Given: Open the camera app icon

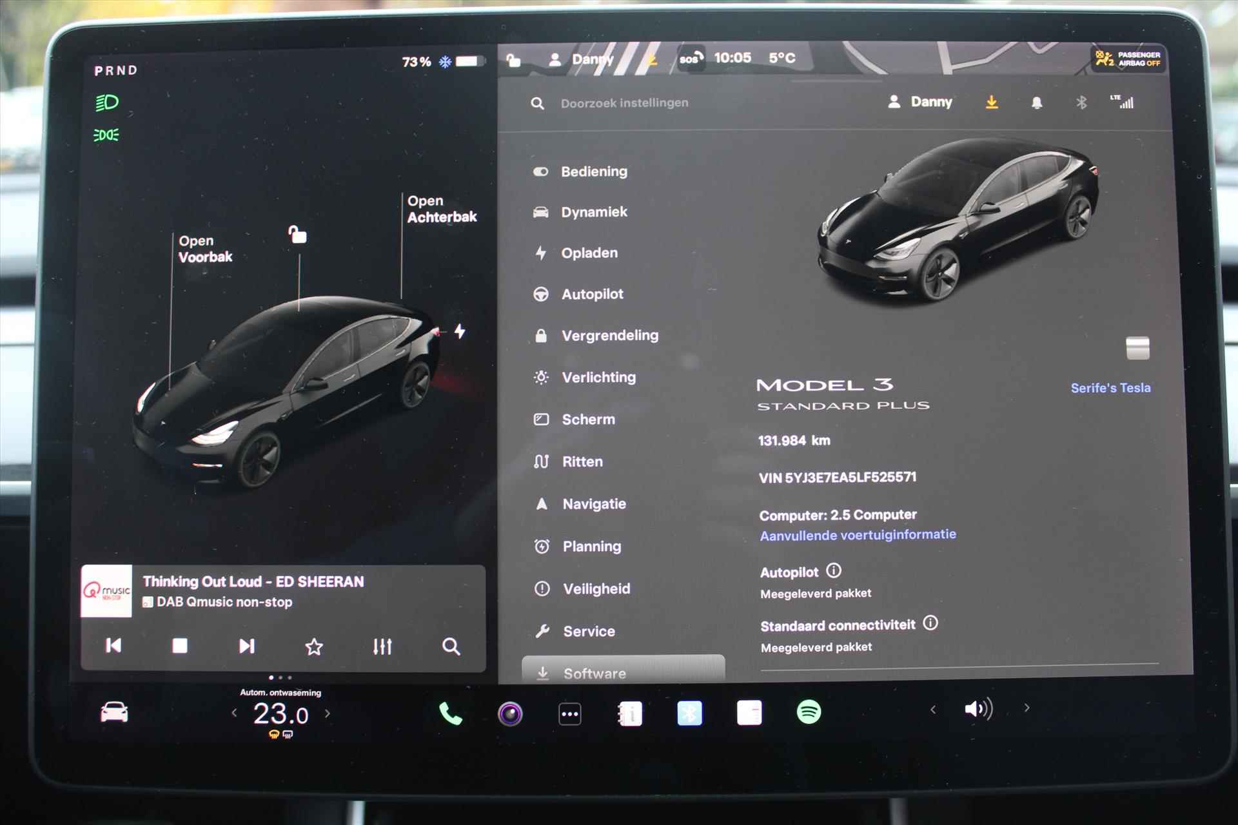Looking at the screenshot, I should click(510, 714).
